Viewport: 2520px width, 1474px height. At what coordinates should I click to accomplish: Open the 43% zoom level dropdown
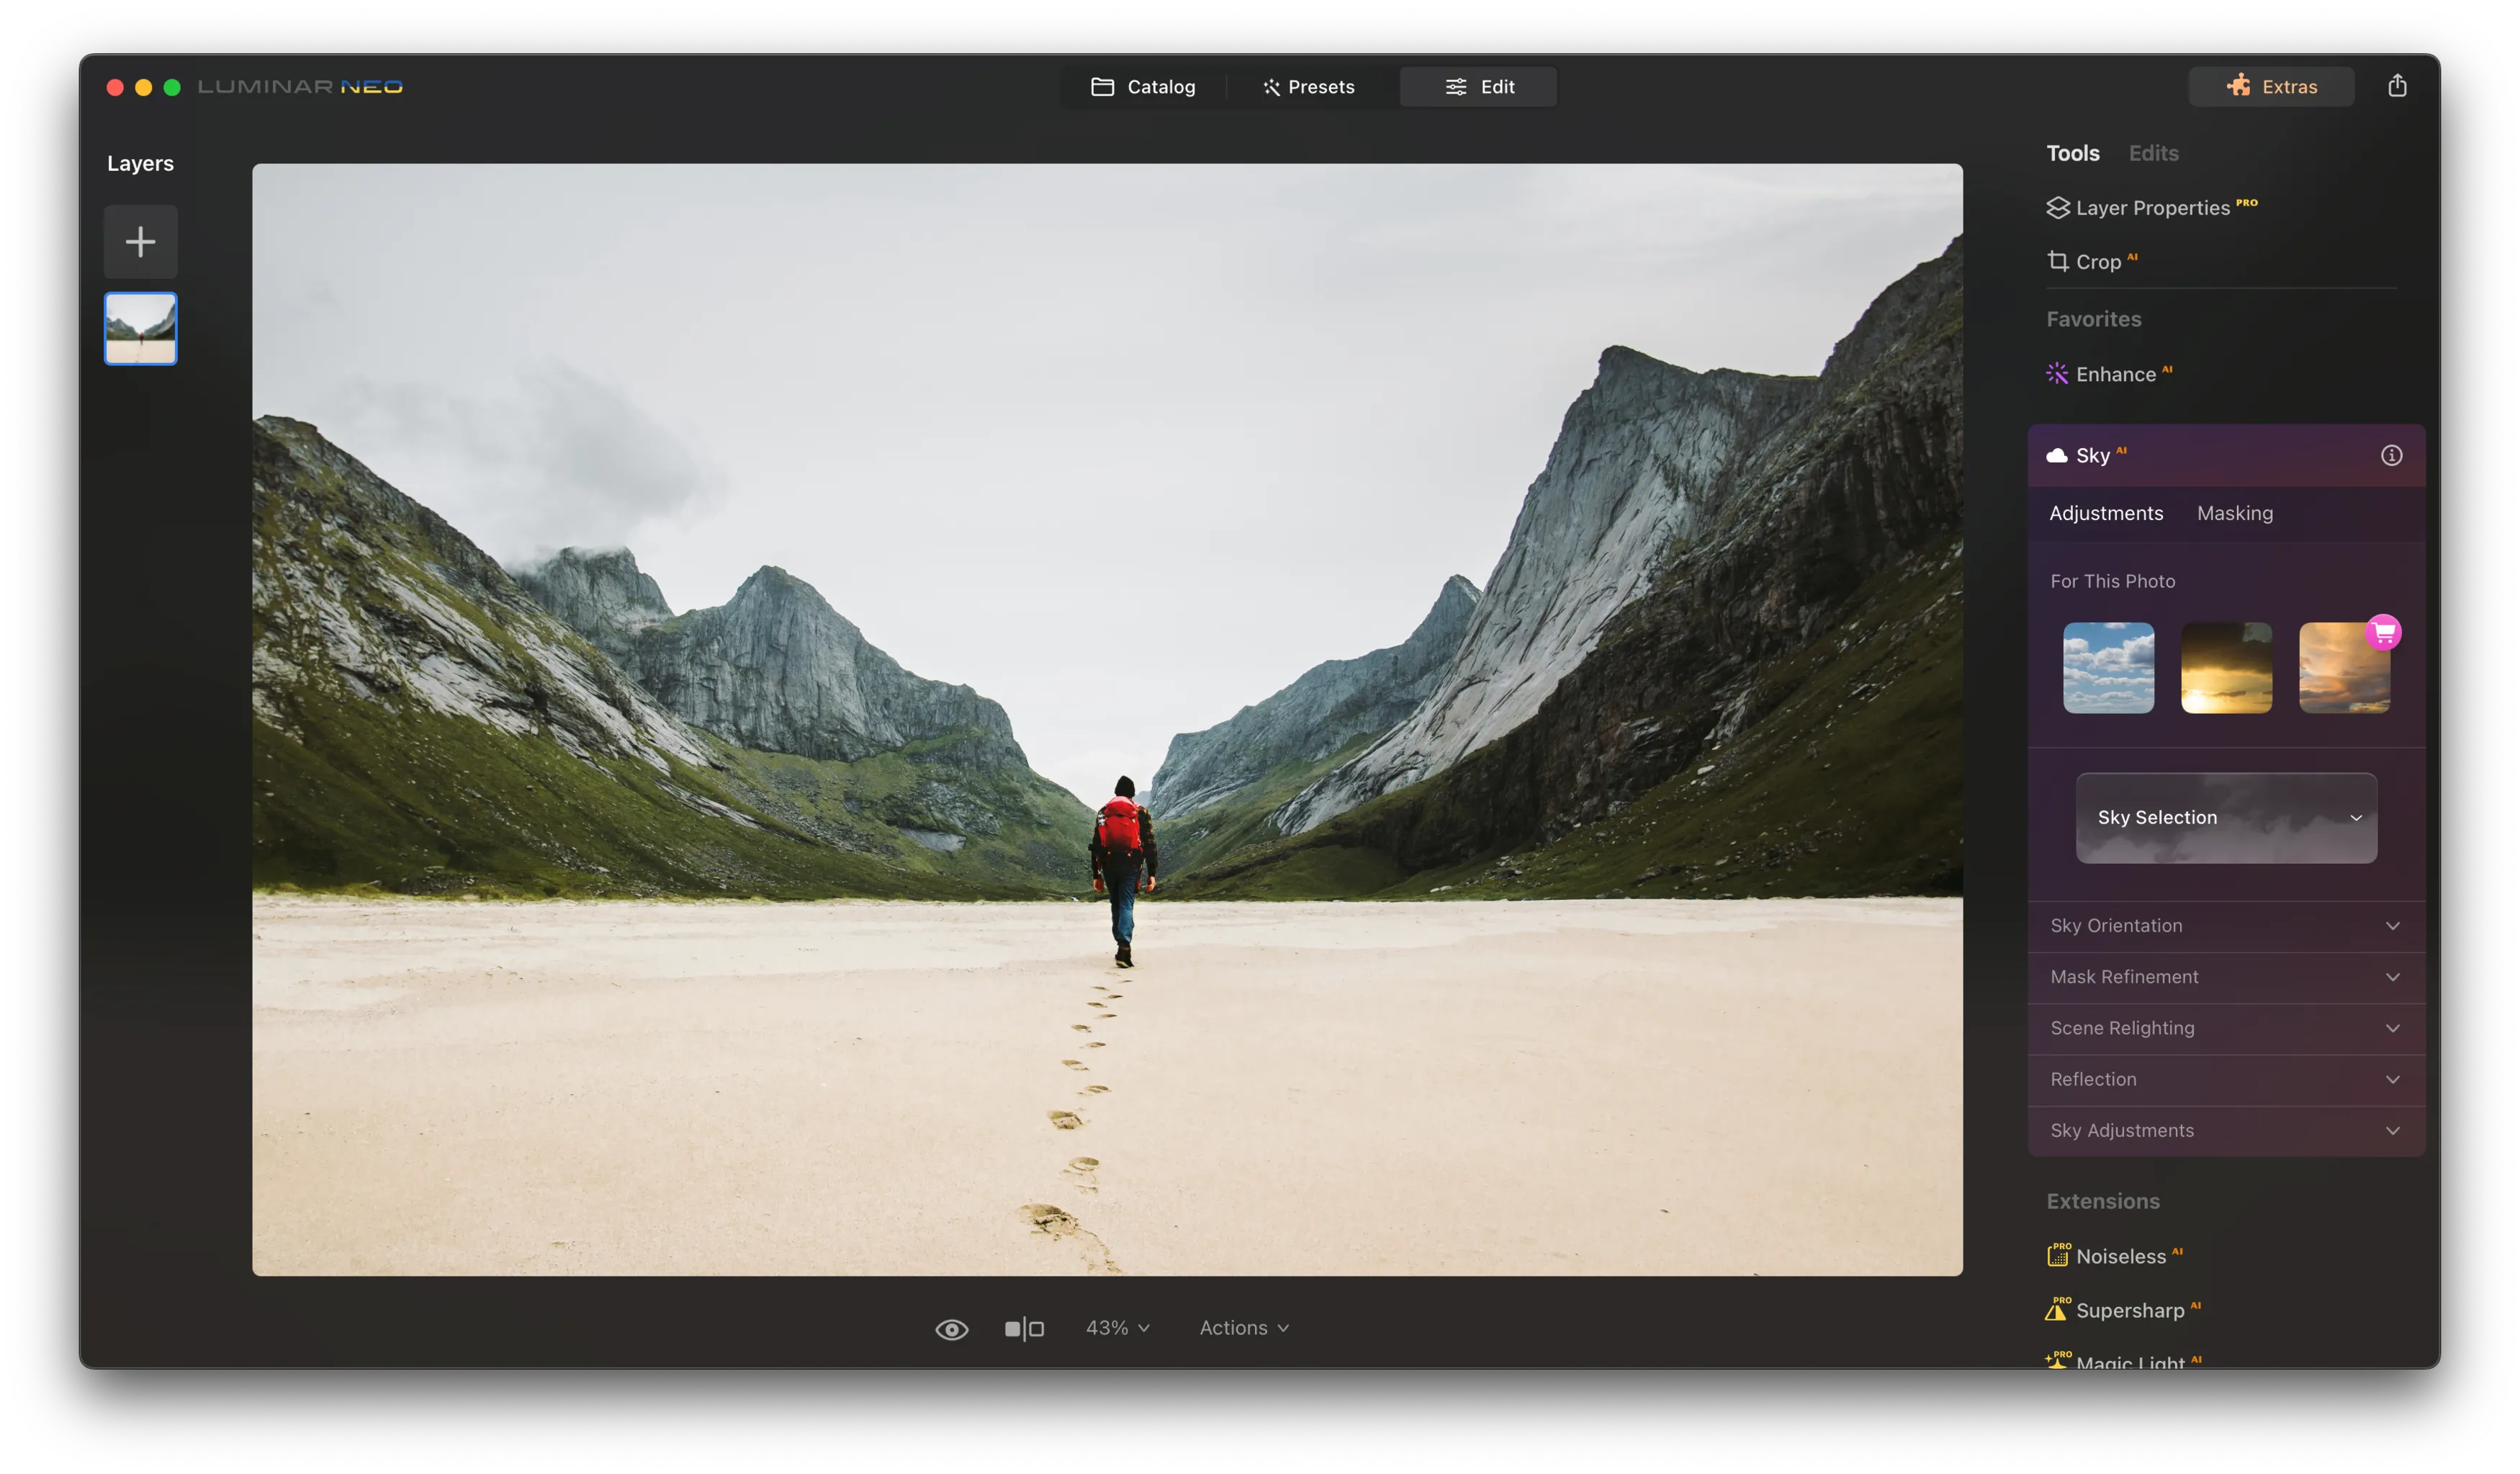pos(1117,1328)
